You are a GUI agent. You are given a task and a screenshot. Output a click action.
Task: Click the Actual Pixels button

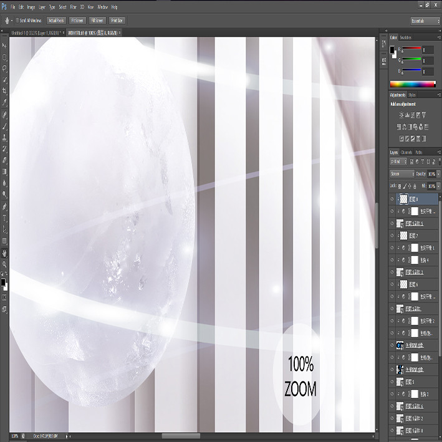(x=56, y=21)
